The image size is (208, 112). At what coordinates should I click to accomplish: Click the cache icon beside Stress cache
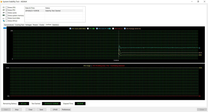pos(4,13)
